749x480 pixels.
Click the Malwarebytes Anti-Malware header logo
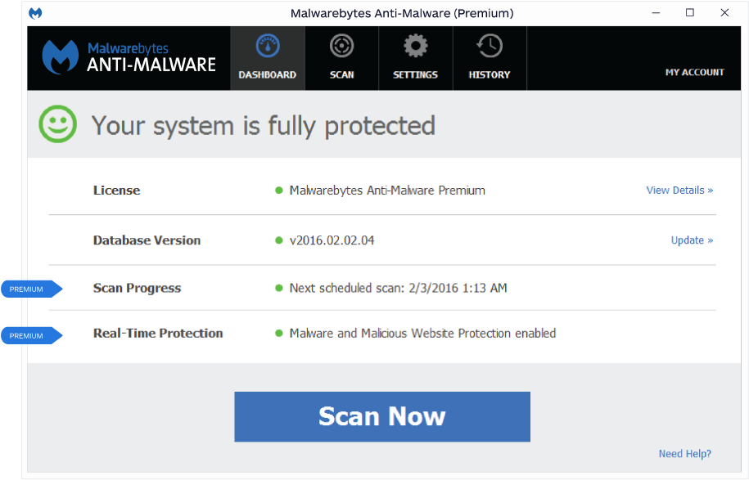click(x=129, y=57)
